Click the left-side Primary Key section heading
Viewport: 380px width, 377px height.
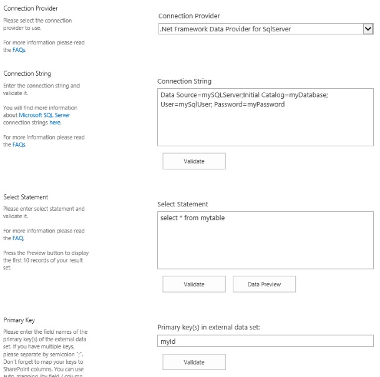(x=19, y=320)
